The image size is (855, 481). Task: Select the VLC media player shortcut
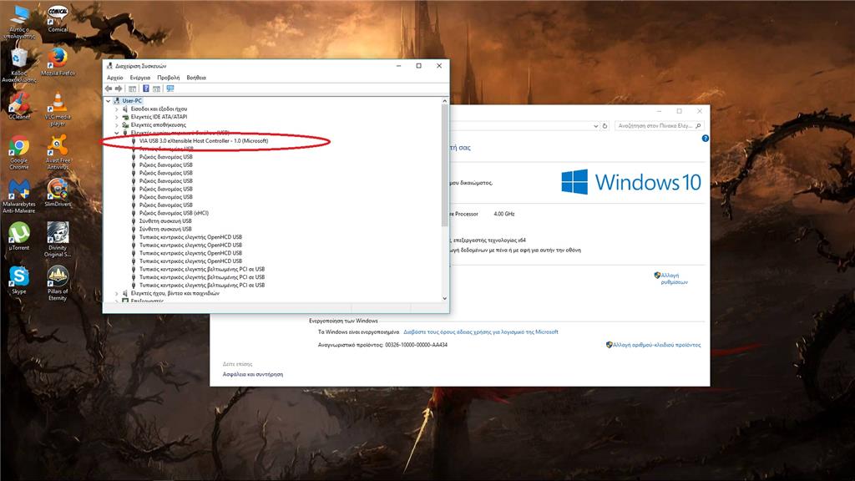point(58,109)
